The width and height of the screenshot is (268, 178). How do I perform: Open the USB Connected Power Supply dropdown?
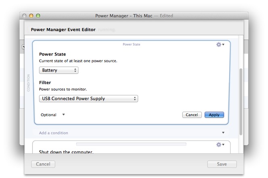(x=88, y=99)
